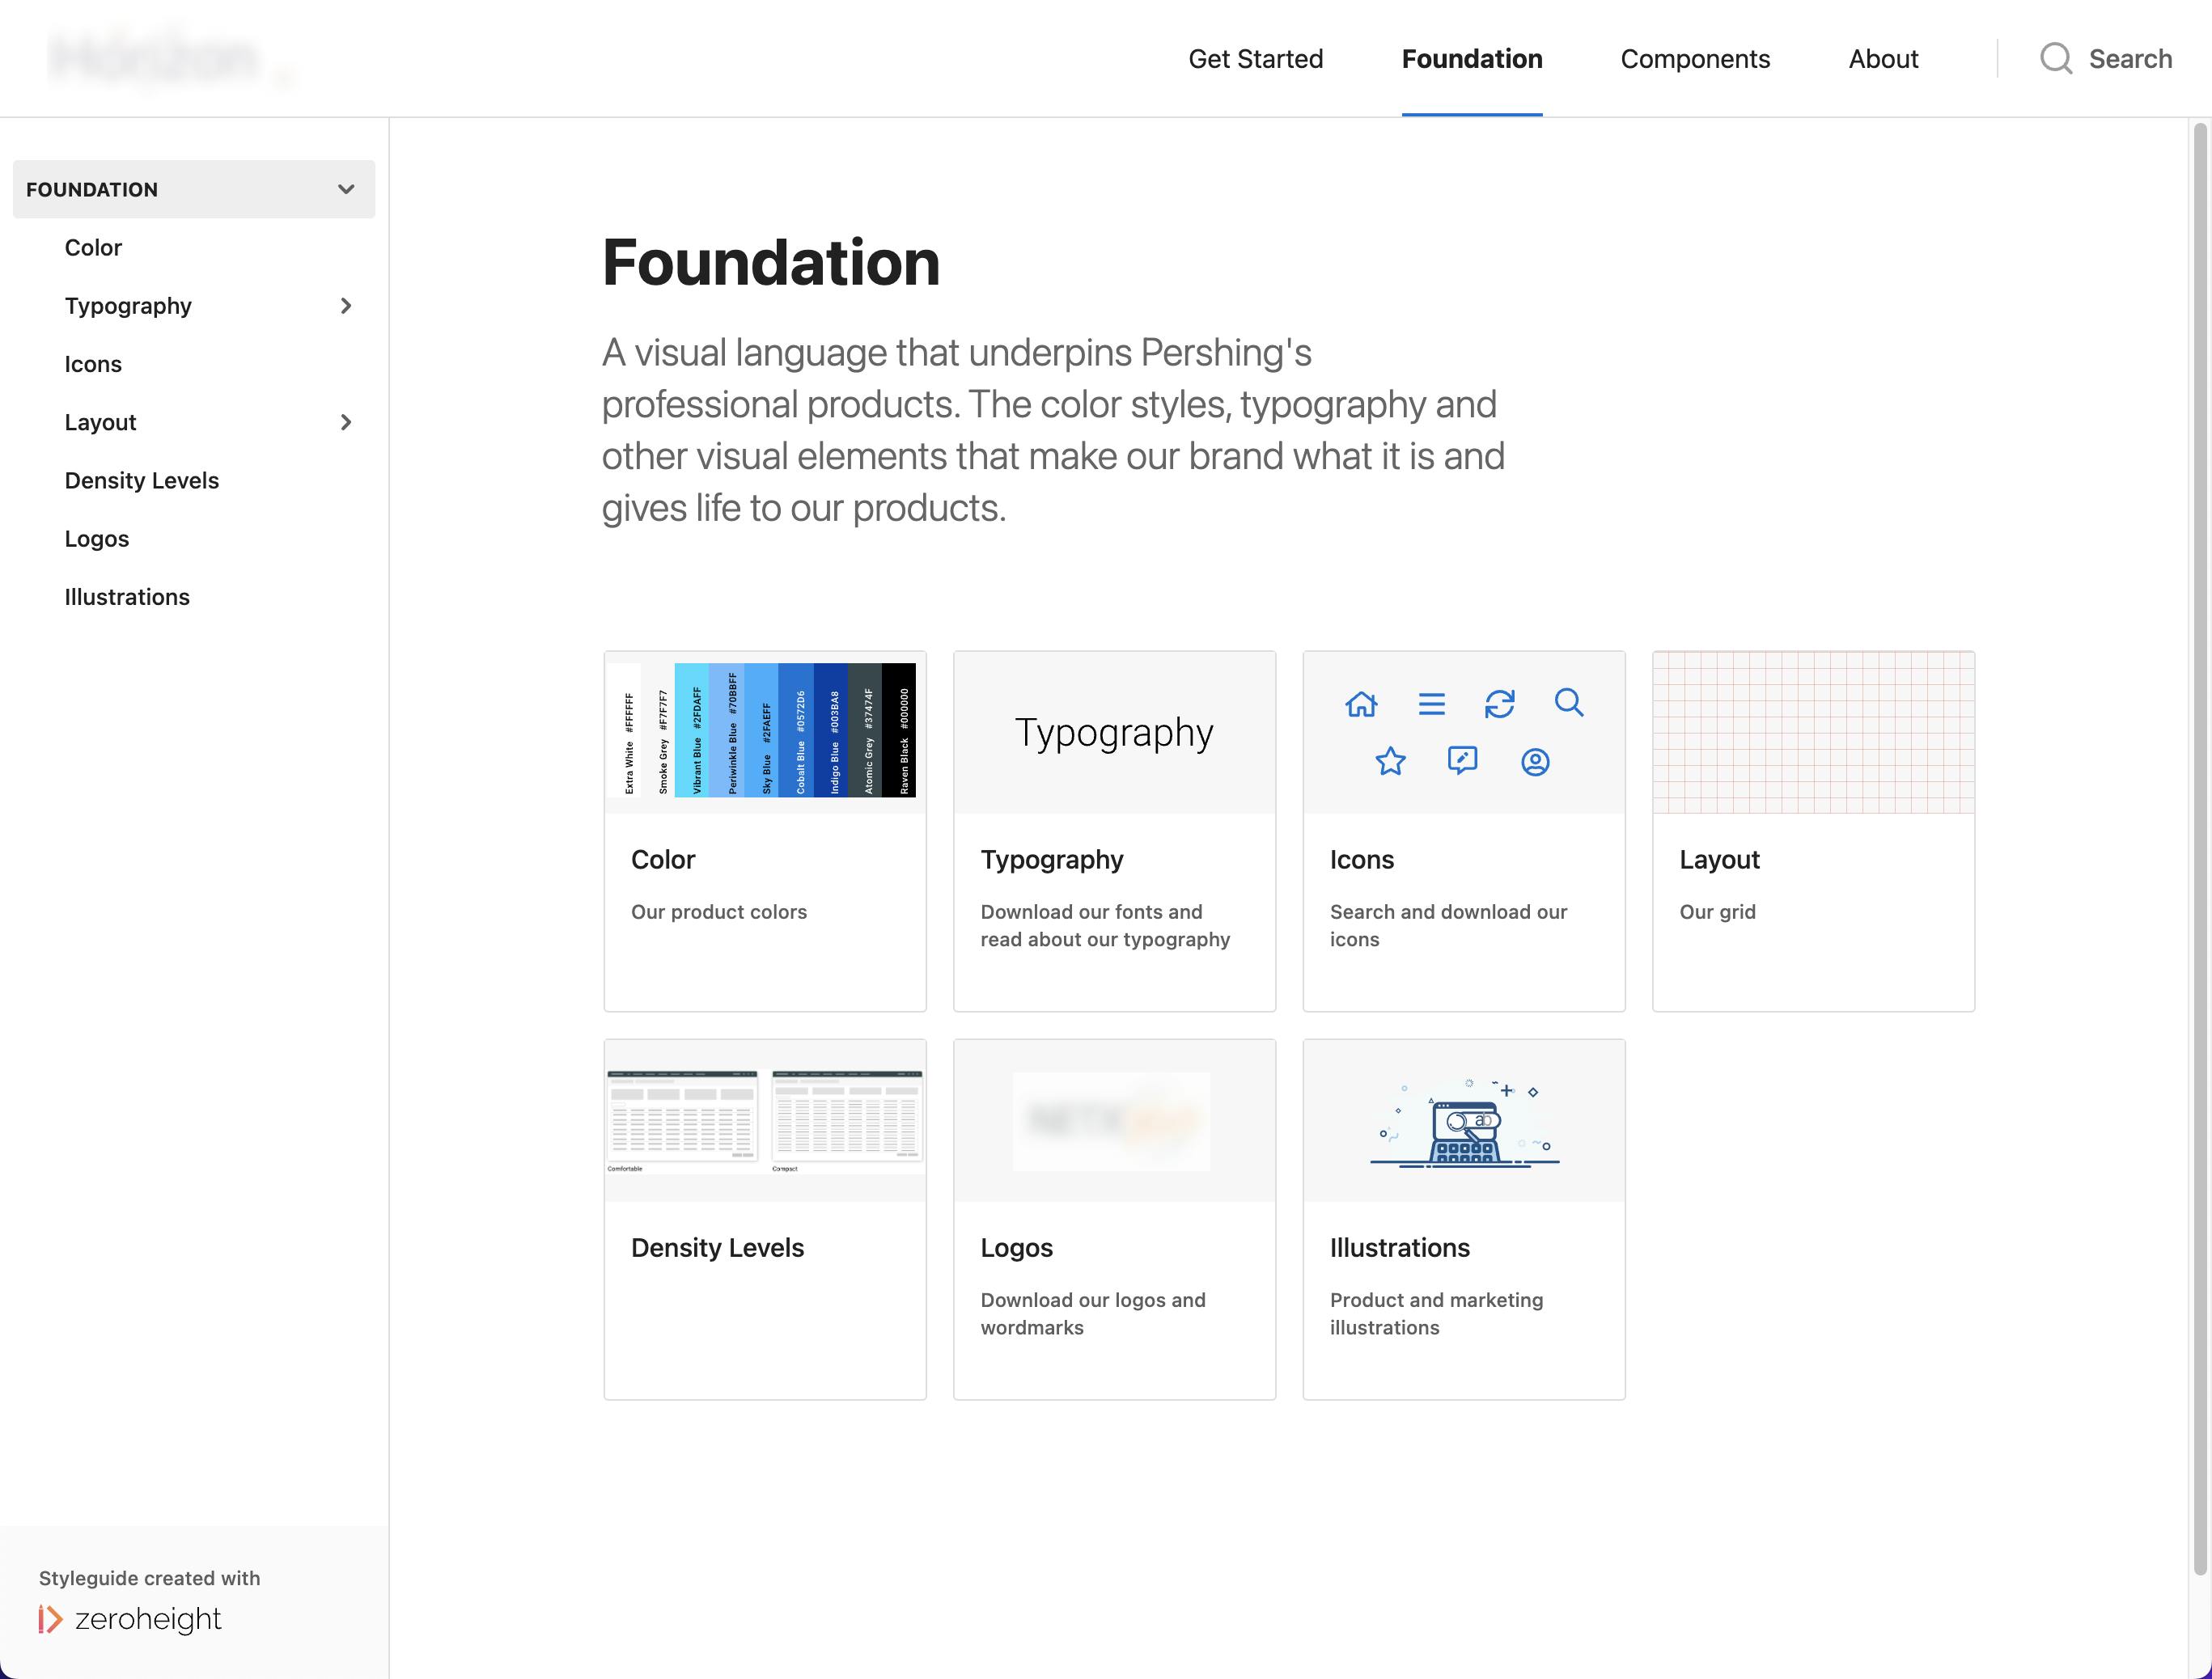Click 'Product and marketing illustrations' text
Image resolution: width=2212 pixels, height=1679 pixels.
tap(1436, 1313)
